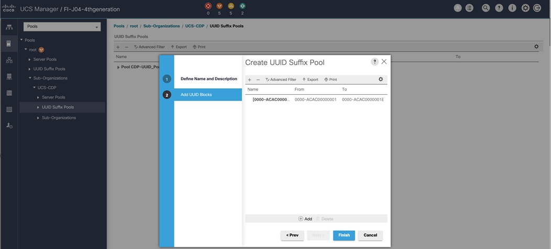Click the logout icon in header
Screen dimensions: 551x249
(537, 8)
